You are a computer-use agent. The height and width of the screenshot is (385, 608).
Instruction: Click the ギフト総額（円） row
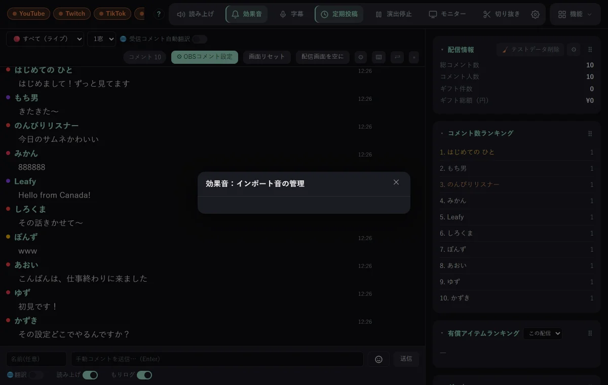click(x=516, y=101)
